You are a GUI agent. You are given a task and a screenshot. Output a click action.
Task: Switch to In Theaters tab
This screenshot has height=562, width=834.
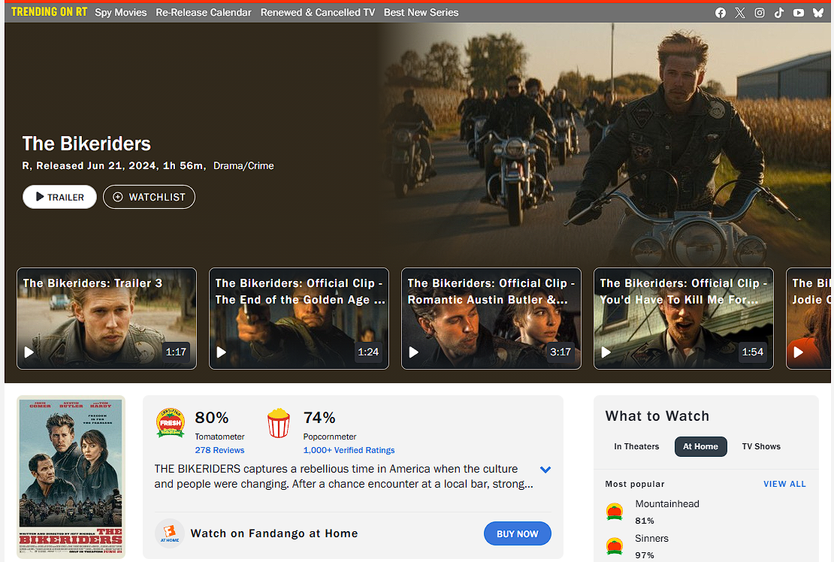tap(636, 446)
